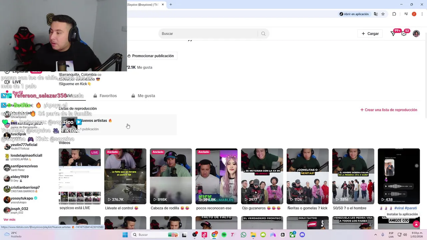The height and width of the screenshot is (240, 427).
Task: Open the Ojo guzaneros video thumbnail
Action: point(262,176)
